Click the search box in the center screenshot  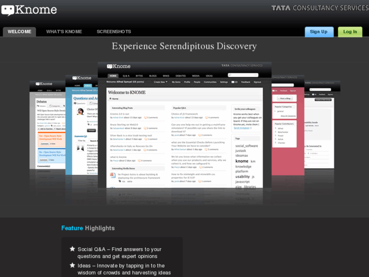(243, 75)
